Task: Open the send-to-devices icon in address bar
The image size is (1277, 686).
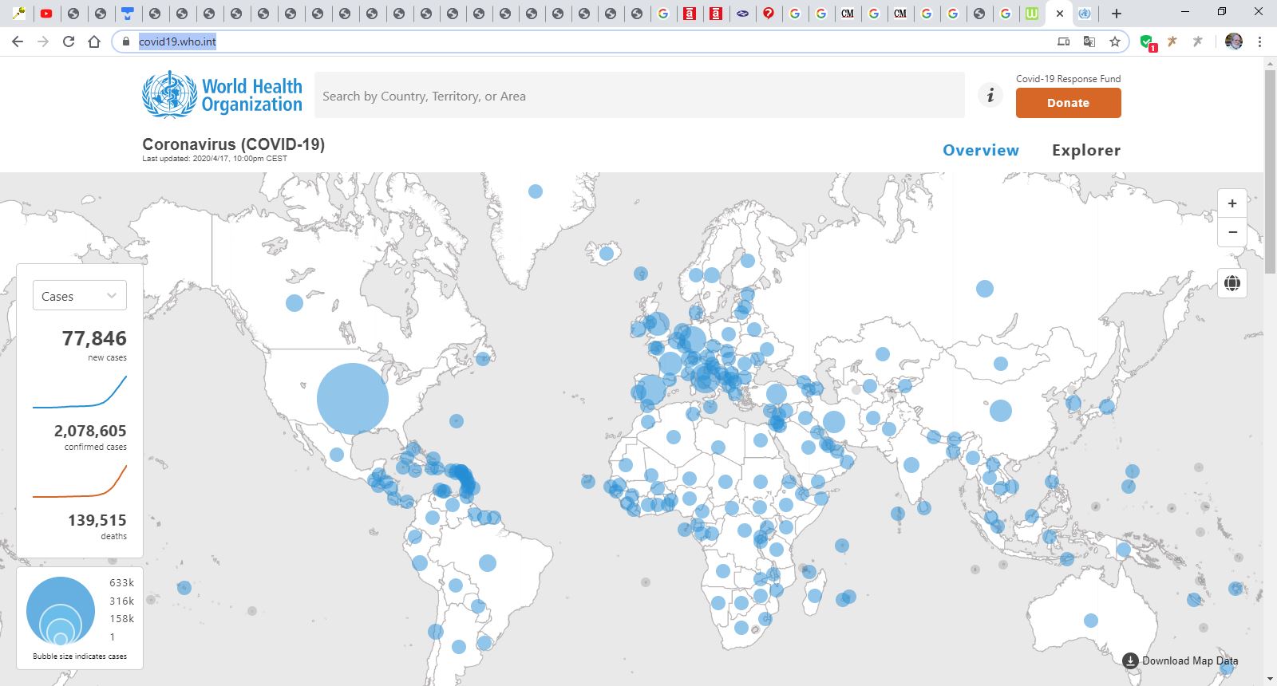Action: point(1064,41)
